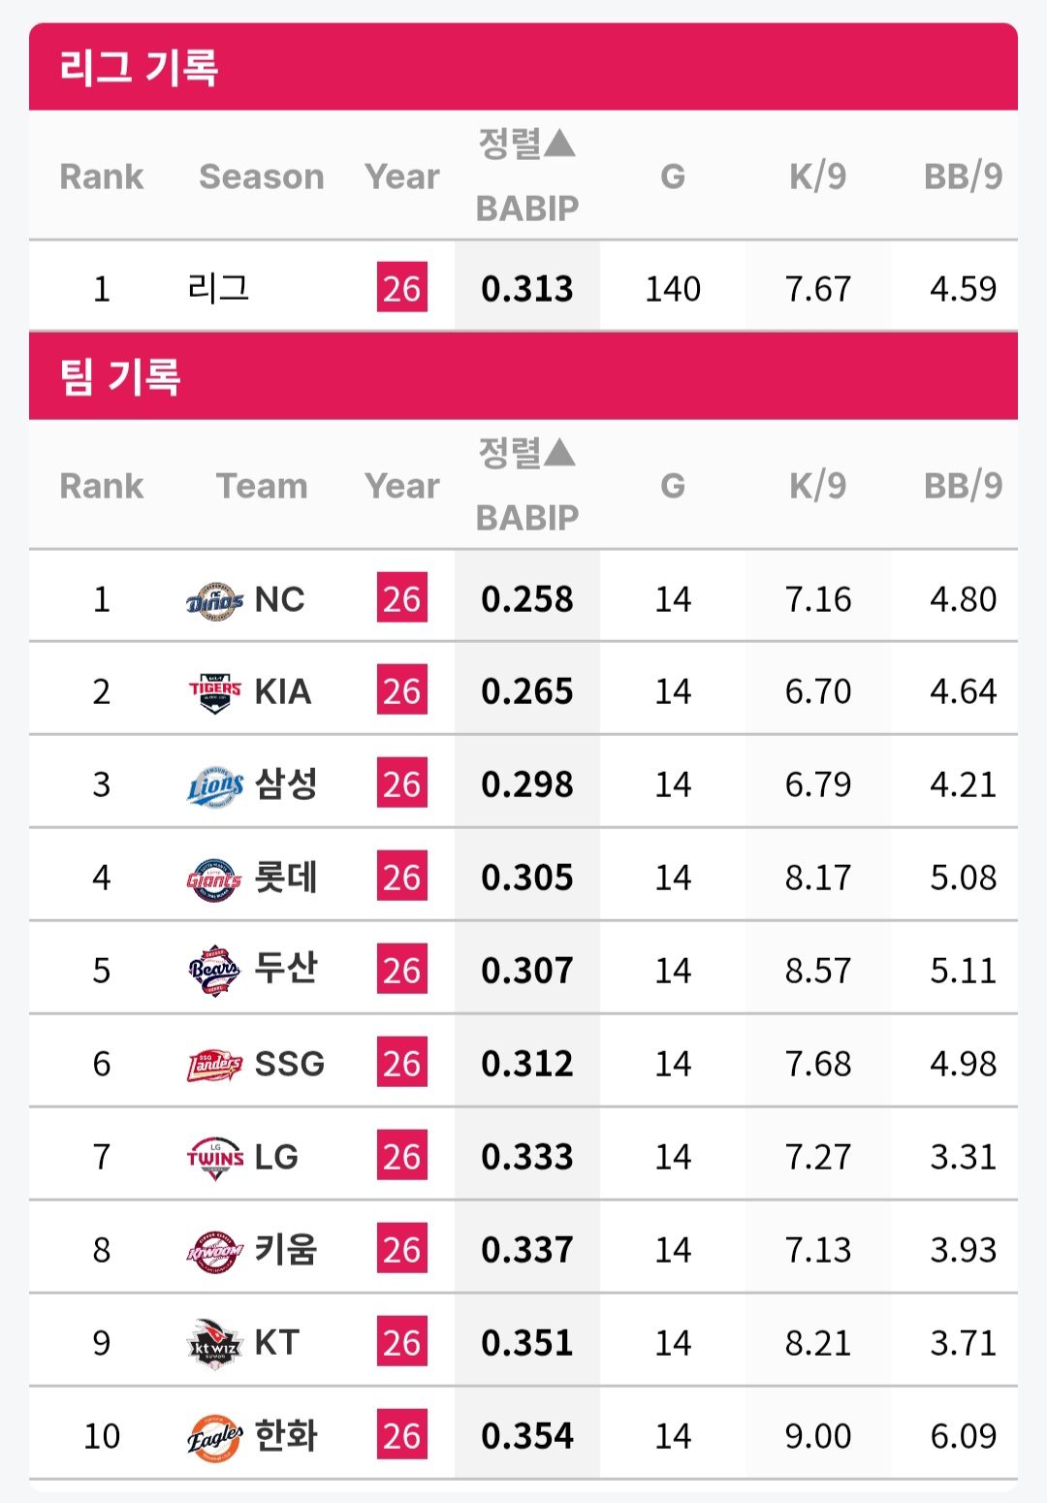
Task: Click the KIA Tigers team logo
Action: click(x=214, y=692)
